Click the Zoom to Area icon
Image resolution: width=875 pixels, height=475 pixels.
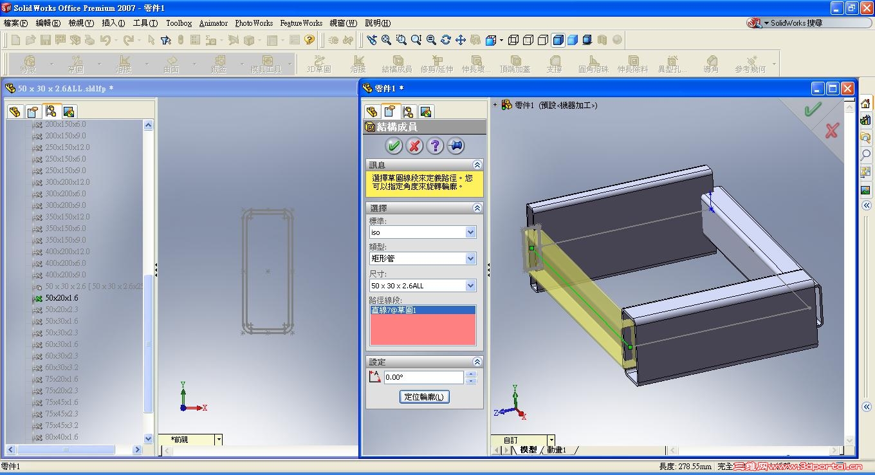(401, 40)
